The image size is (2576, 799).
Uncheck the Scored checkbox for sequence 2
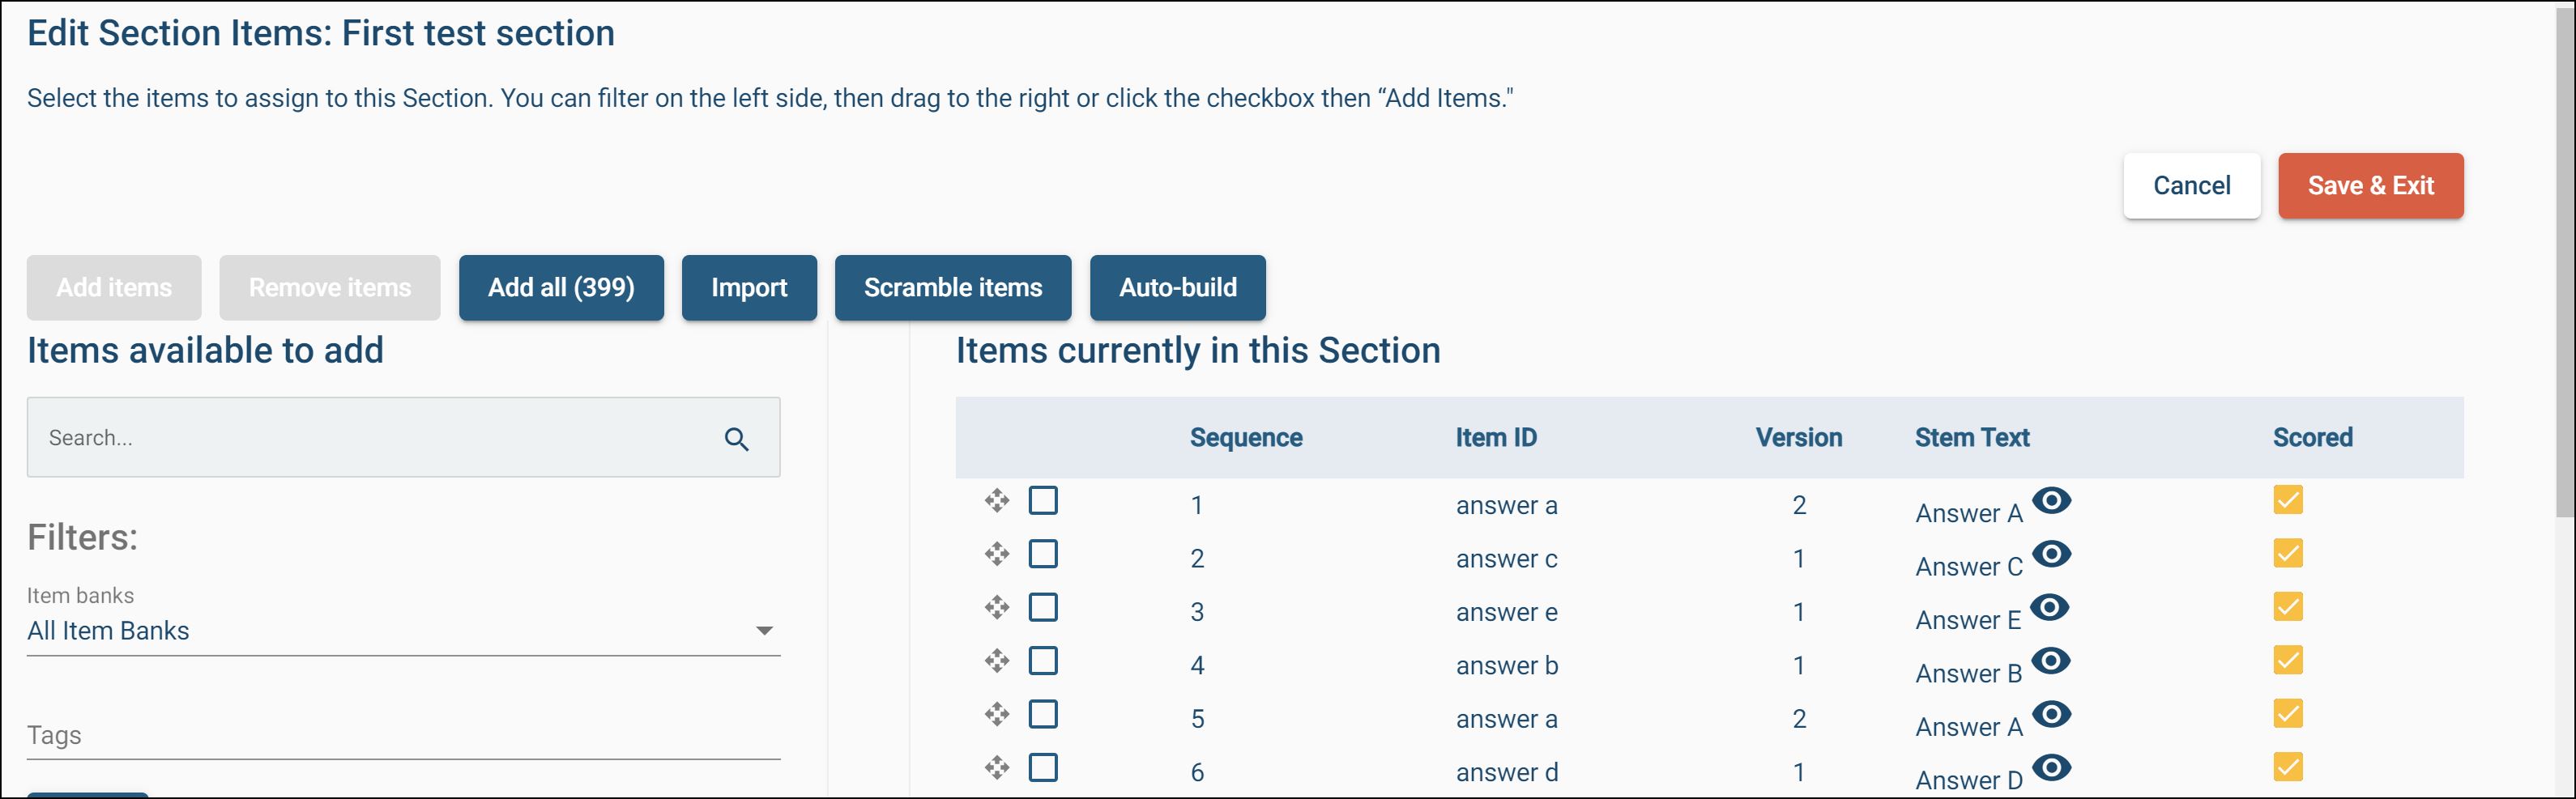click(x=2287, y=553)
